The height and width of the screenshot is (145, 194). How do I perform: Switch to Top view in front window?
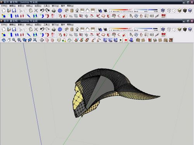pos(72,29)
